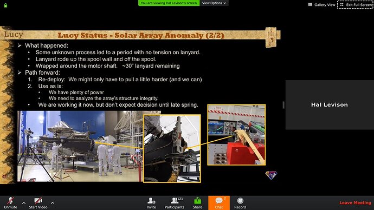The height and width of the screenshot is (210, 374).
Task: Switch to Gallery View
Action: pos(322,5)
